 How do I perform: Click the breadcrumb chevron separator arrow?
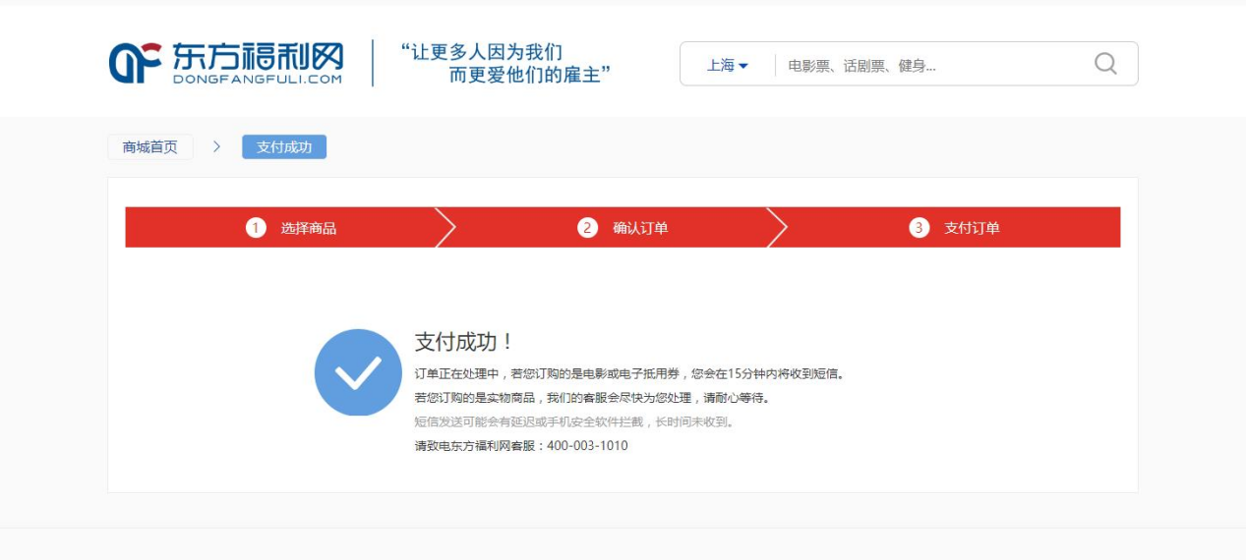[217, 147]
